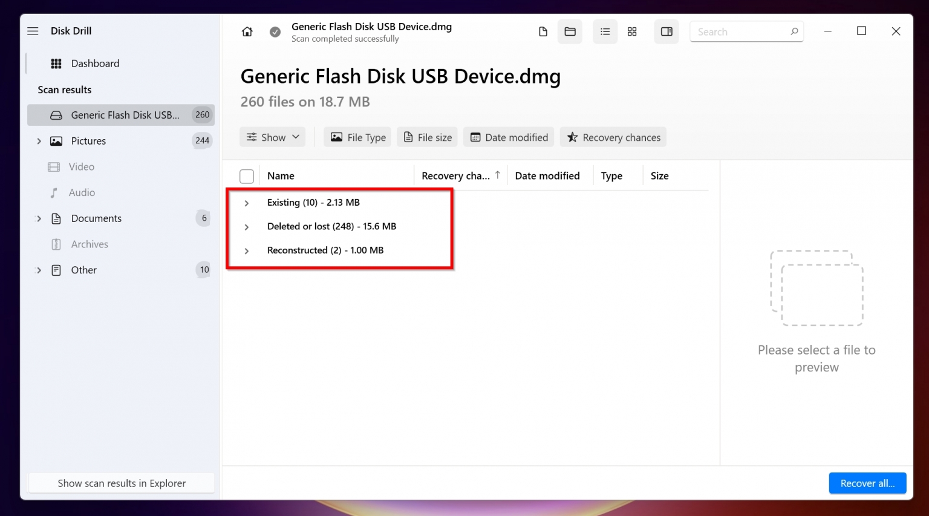Open the Disk Drill hamburger menu
The image size is (929, 516).
[x=33, y=31]
